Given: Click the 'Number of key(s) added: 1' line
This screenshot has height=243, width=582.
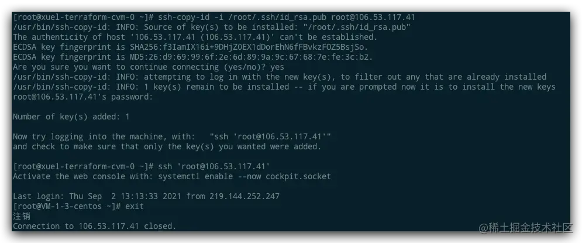Looking at the screenshot, I should point(71,117).
